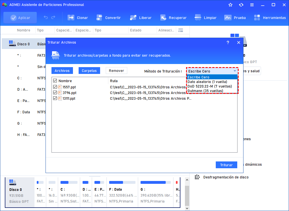Screen dimensions: 289x211
Task: Choose Gutmann (35 vueltas) option
Action: [x=205, y=91]
